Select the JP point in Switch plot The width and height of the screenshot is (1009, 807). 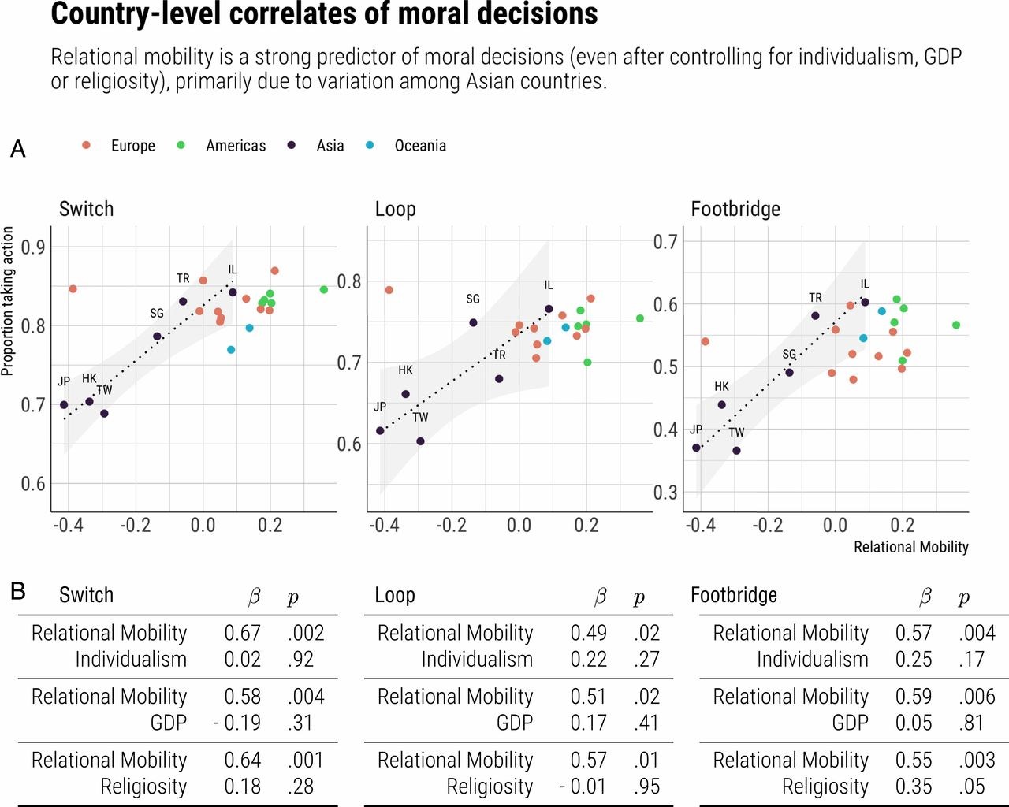click(64, 405)
